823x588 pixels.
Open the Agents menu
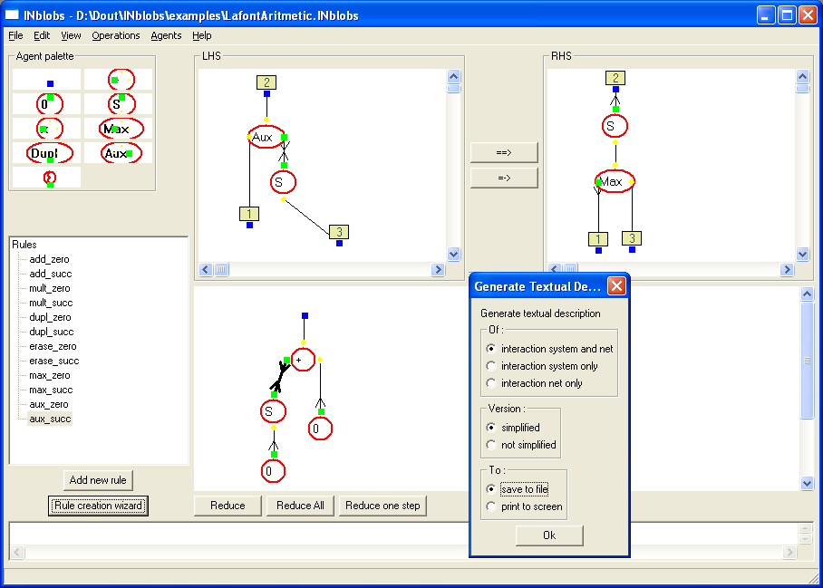coord(166,35)
